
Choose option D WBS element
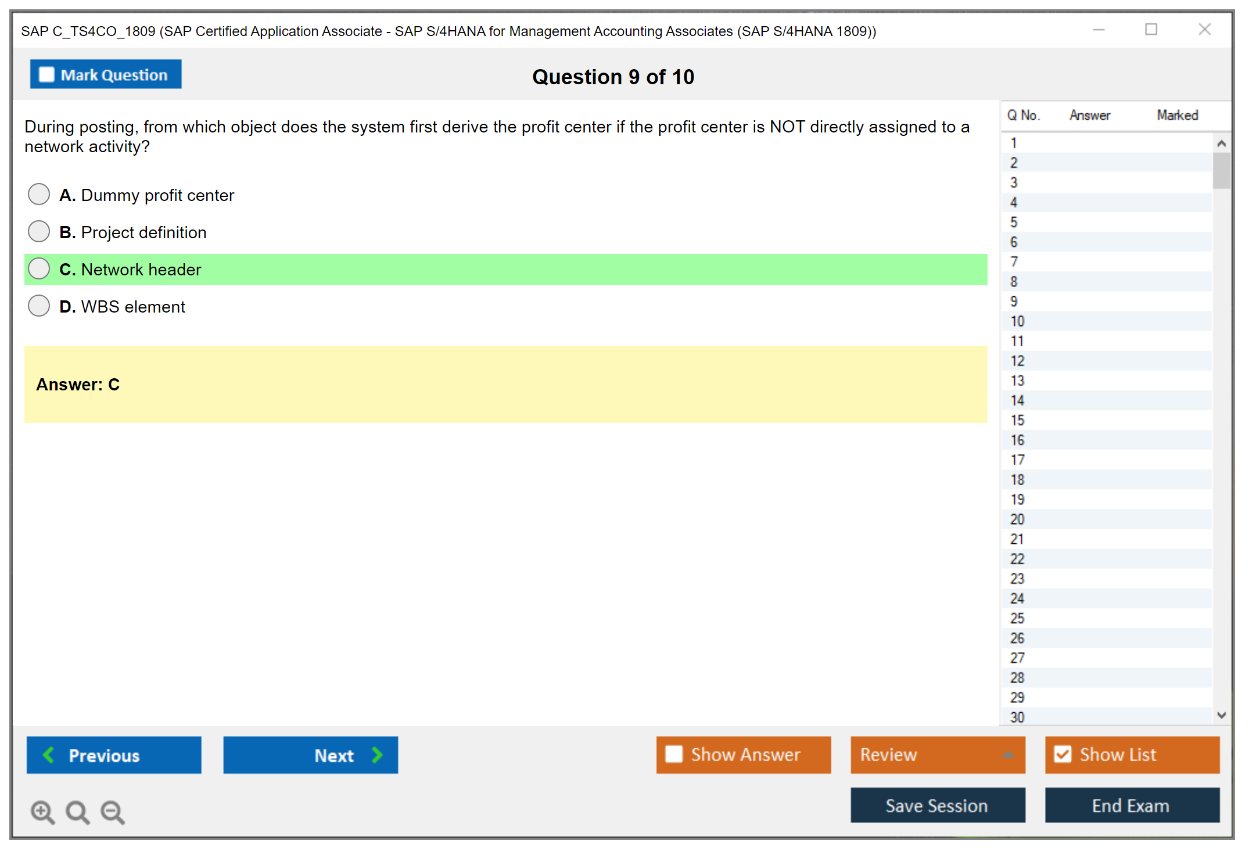[x=39, y=306]
